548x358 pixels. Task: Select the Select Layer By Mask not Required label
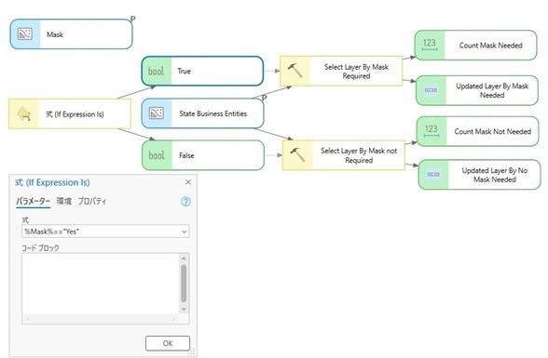click(x=359, y=155)
